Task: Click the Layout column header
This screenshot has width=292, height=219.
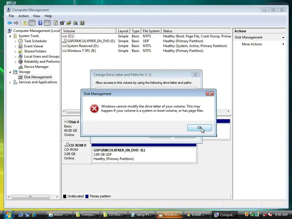Action: (x=123, y=31)
